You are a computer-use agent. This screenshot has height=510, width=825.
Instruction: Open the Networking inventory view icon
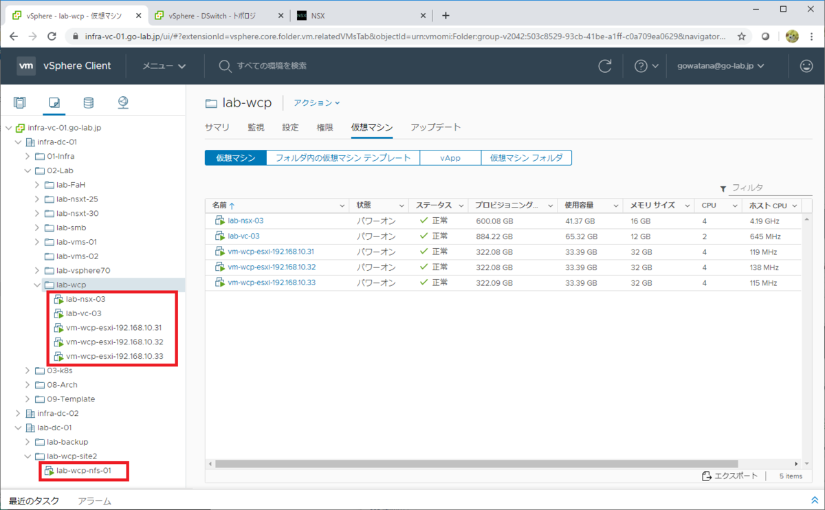(123, 103)
